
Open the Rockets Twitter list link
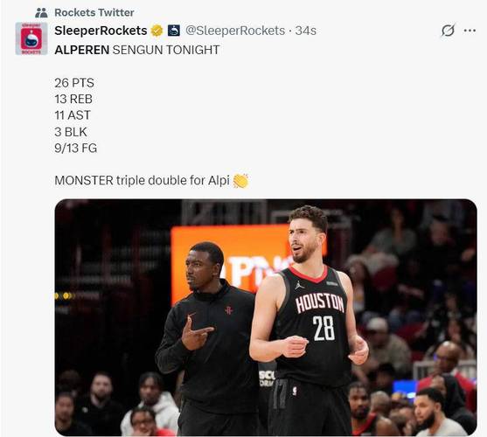point(94,13)
